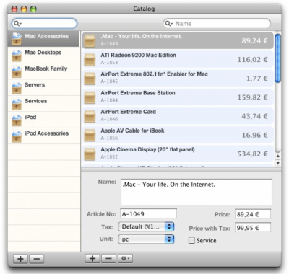
Task: Click scrollbar up arrow in article list
Action: [278, 156]
